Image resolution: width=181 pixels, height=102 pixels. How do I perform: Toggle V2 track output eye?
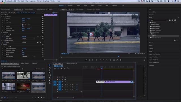65,79
